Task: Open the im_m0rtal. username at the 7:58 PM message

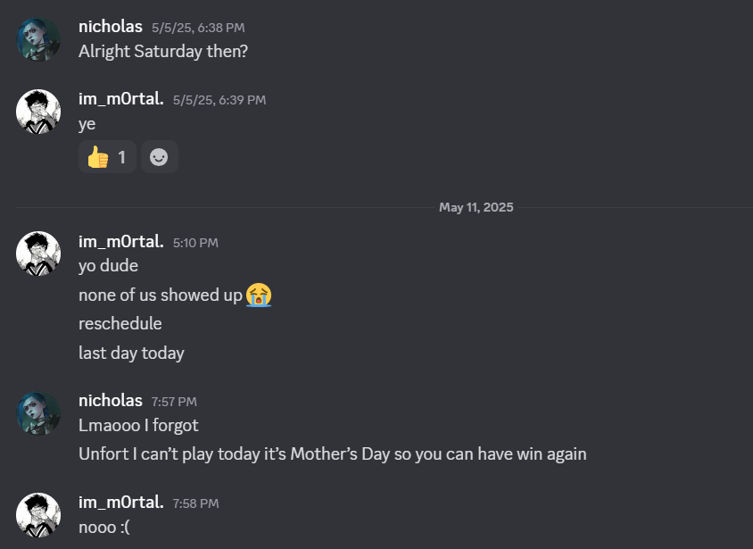Action: [120, 503]
